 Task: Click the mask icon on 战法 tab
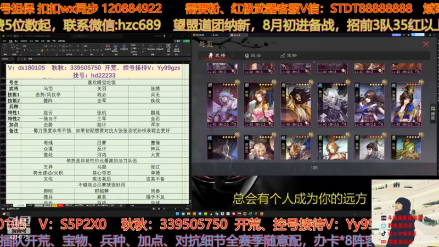(x=246, y=55)
